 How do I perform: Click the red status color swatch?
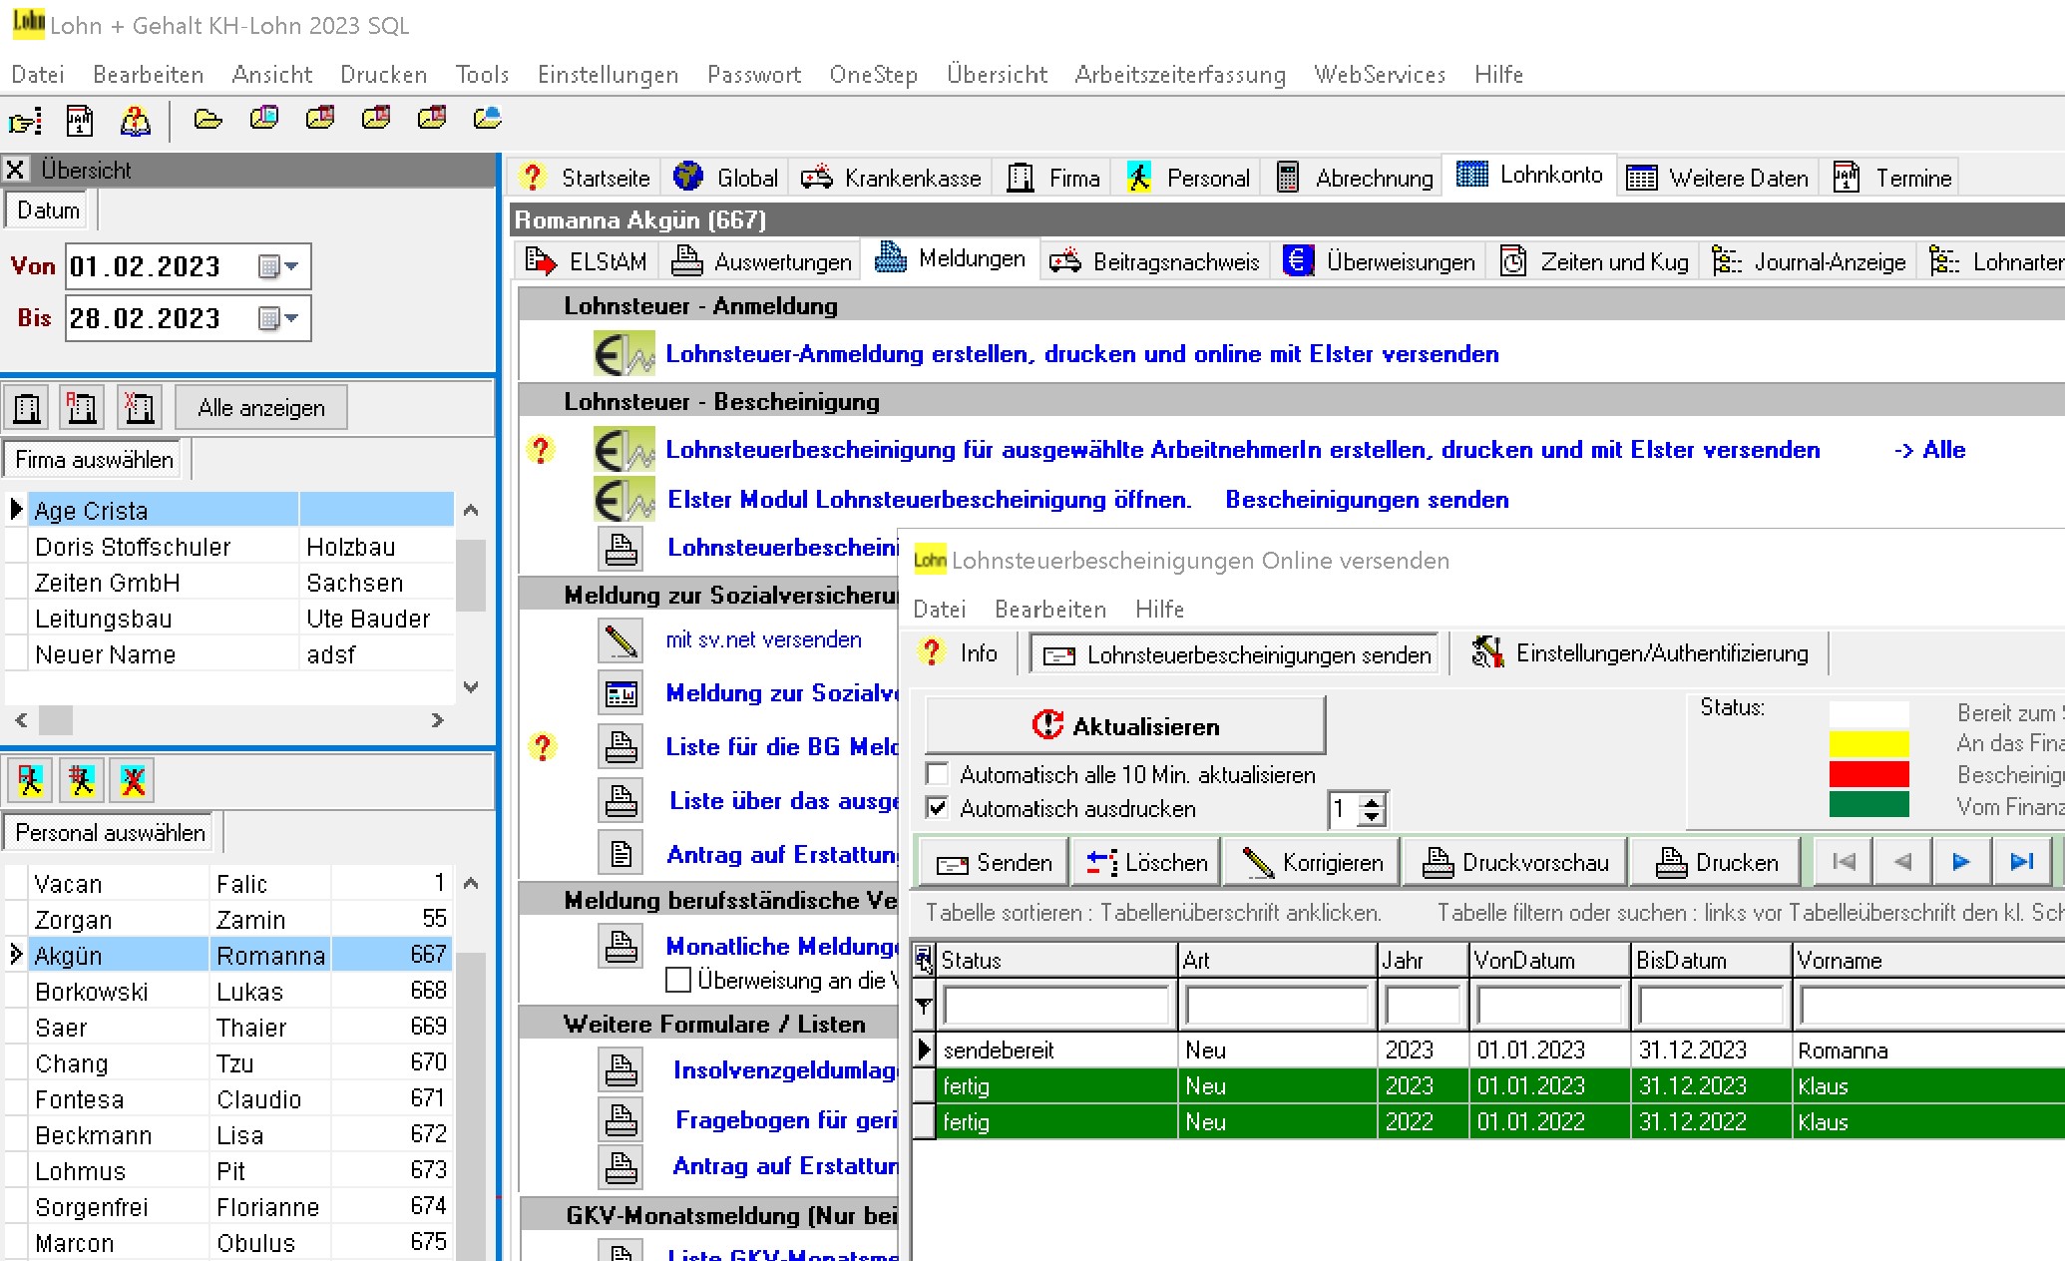[1868, 774]
